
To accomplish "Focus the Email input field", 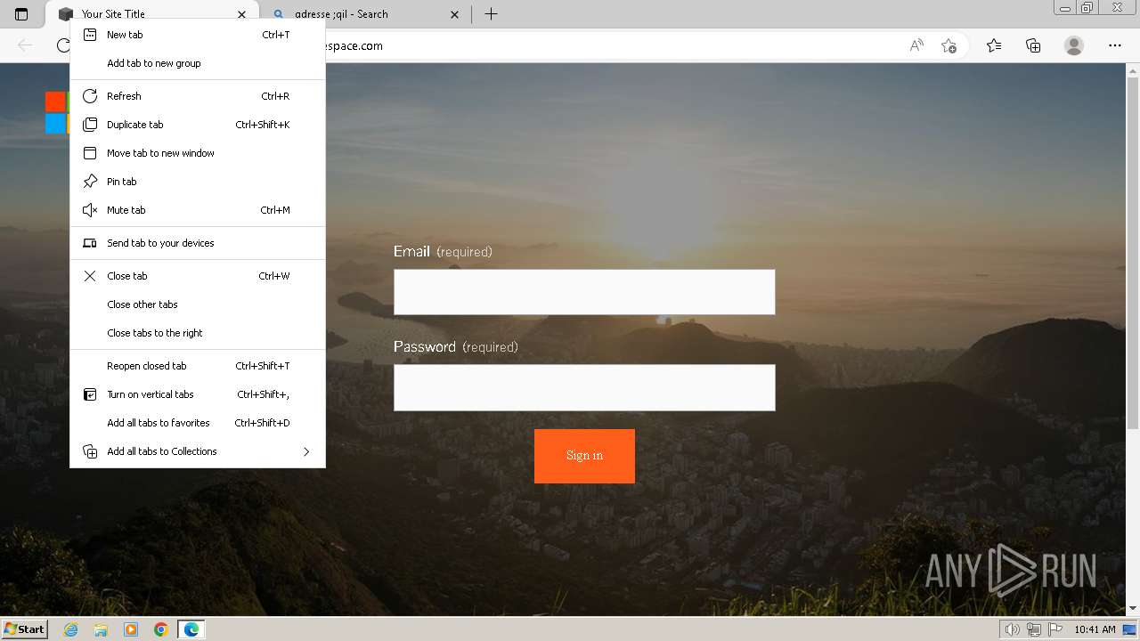I will click(584, 292).
